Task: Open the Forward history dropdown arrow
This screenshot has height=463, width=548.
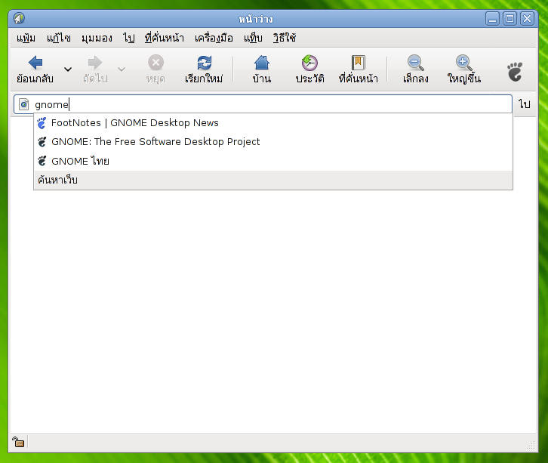Action: click(x=122, y=69)
